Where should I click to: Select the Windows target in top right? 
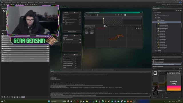point(164,5)
